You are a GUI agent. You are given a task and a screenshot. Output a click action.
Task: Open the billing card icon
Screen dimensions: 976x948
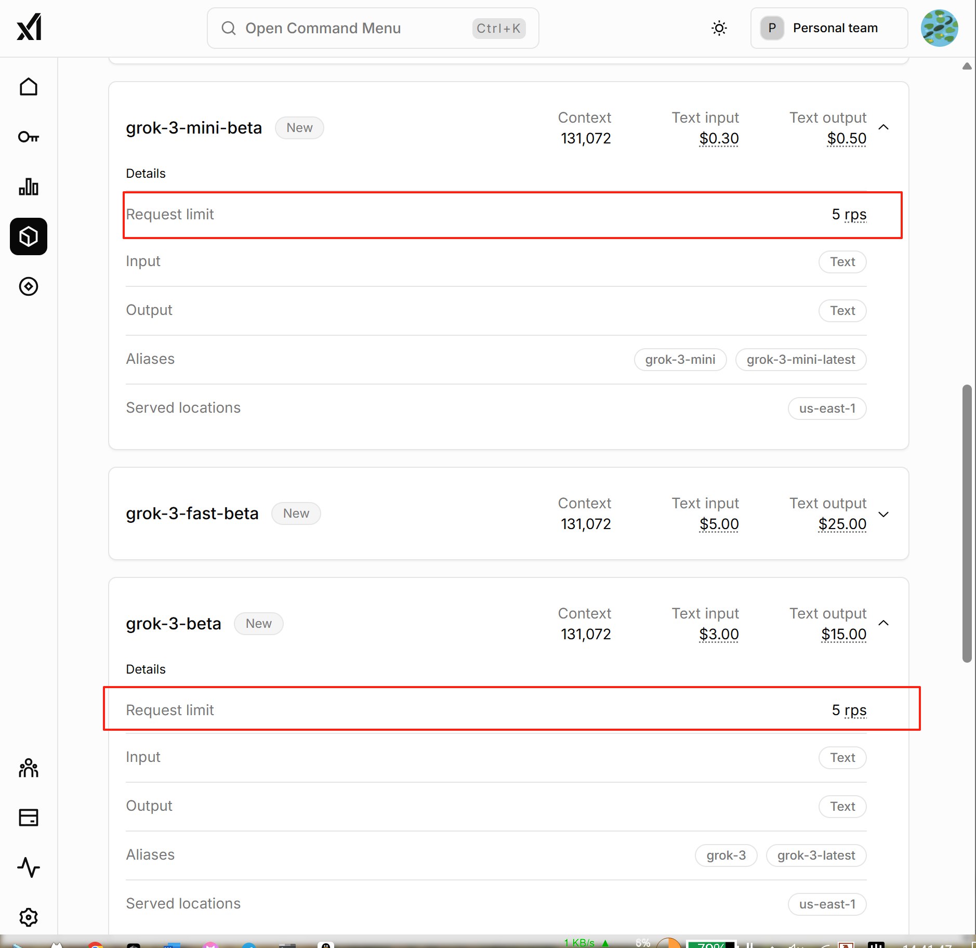(x=29, y=818)
